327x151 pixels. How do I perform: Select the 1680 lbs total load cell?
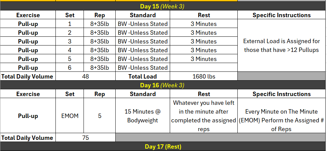[204, 77]
